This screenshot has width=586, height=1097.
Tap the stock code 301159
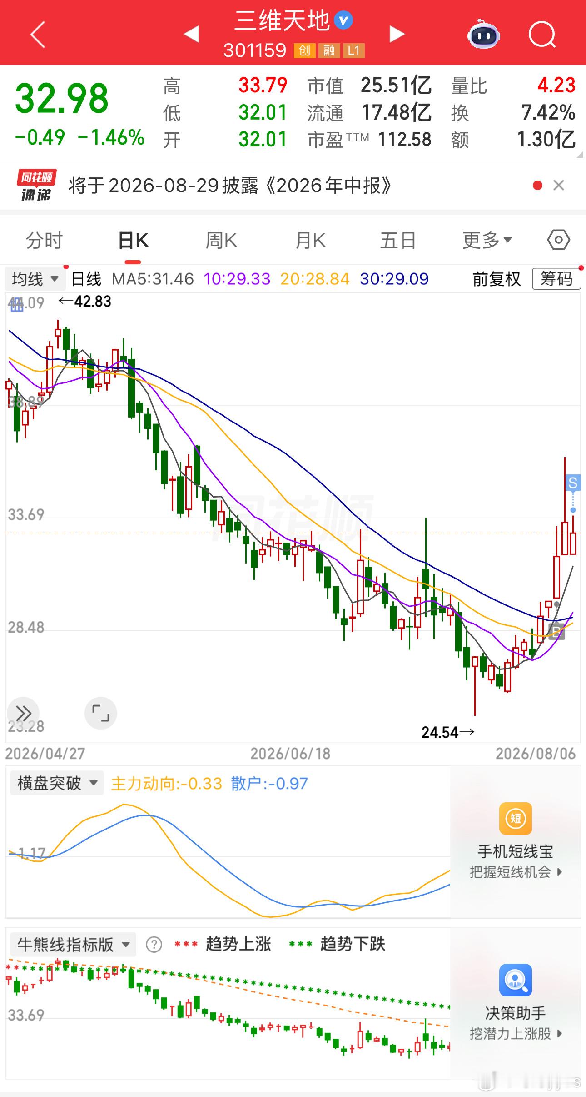[x=255, y=50]
